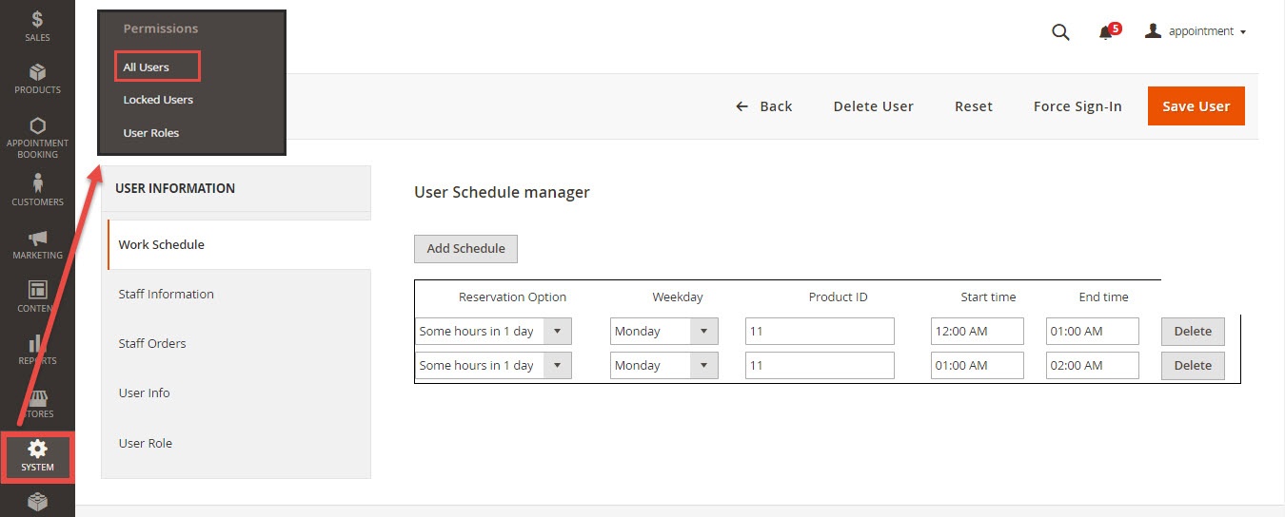Switch to the Staff Information tab
Image resolution: width=1285 pixels, height=517 pixels.
click(x=166, y=295)
